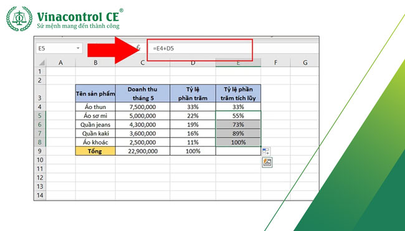Select the 'Áo khoác' cell
Viewport: 405px width, 231px height.
point(95,142)
